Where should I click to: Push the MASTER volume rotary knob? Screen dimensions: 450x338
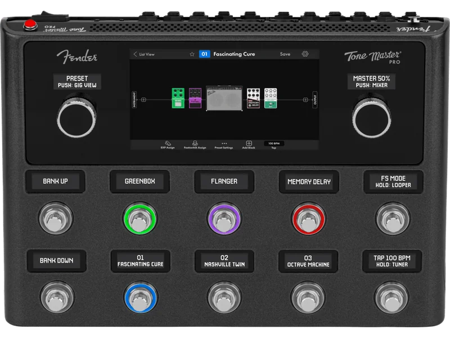(371, 118)
